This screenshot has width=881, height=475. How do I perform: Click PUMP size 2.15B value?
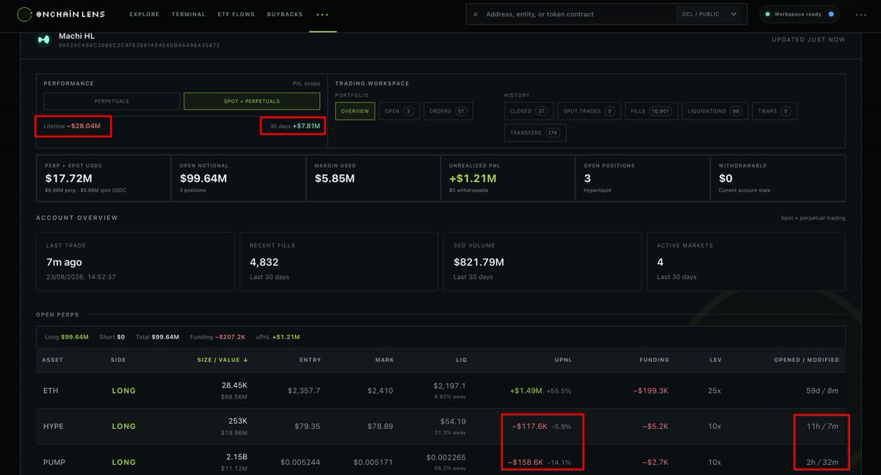[236, 457]
